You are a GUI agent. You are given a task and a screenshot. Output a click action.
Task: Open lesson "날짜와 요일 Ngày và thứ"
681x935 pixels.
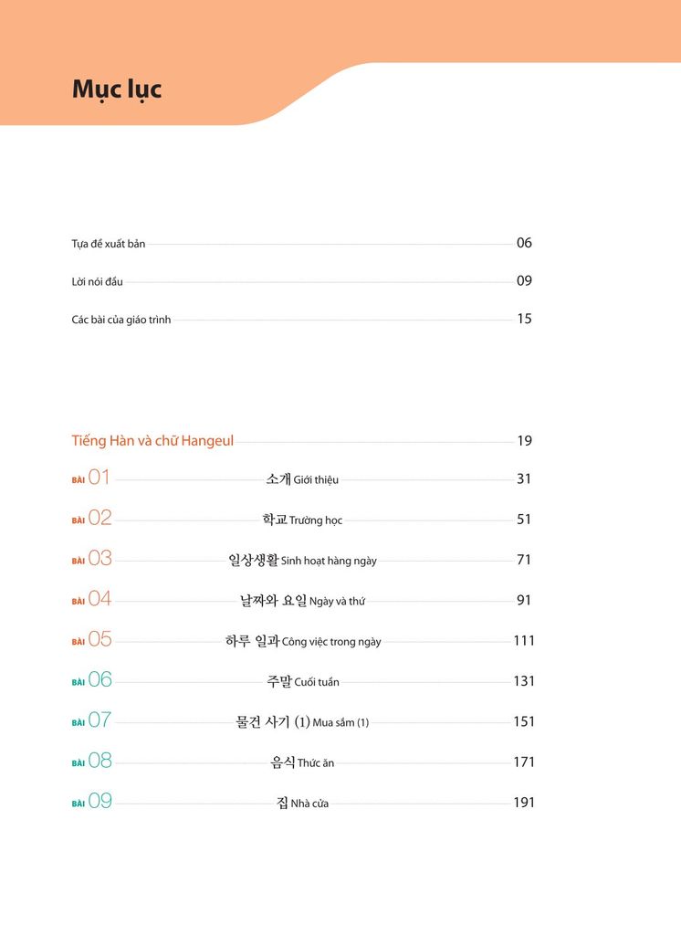click(302, 600)
